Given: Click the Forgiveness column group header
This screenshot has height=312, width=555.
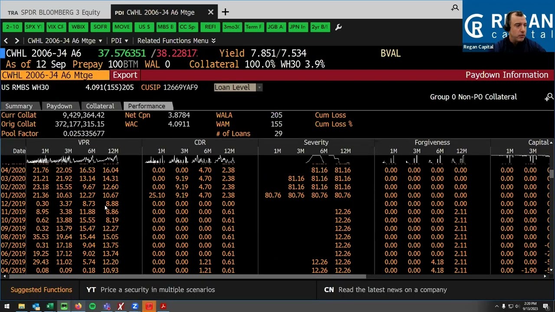Looking at the screenshot, I should (432, 142).
